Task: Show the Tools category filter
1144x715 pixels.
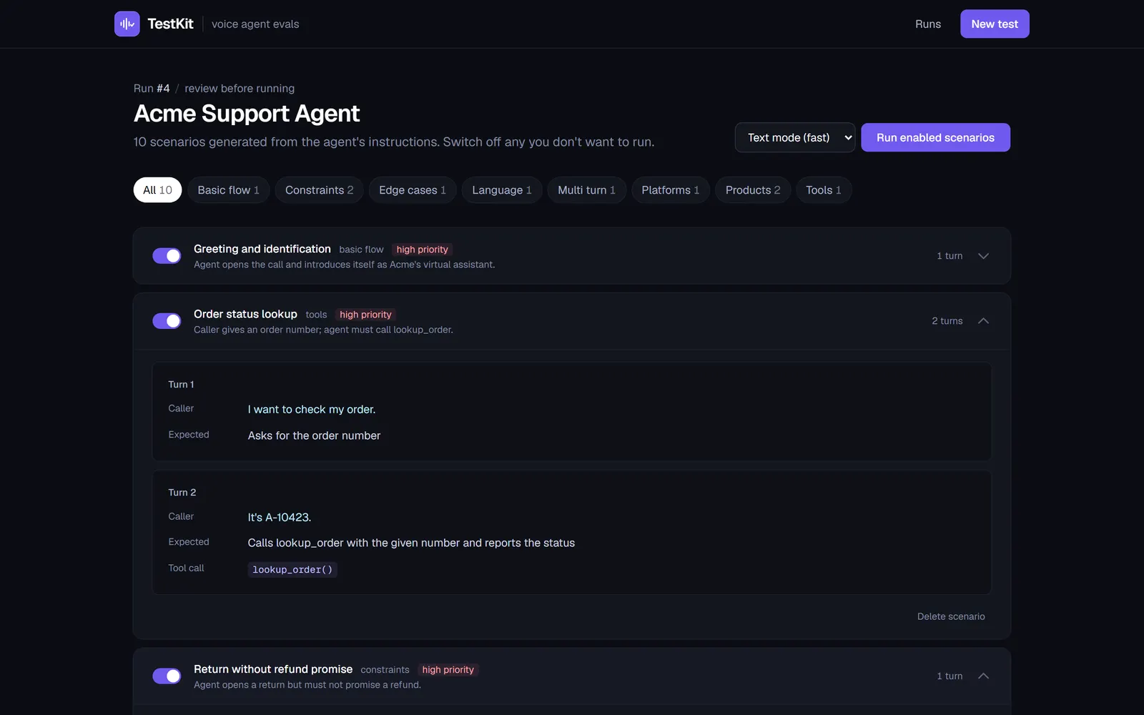Action: (x=824, y=190)
